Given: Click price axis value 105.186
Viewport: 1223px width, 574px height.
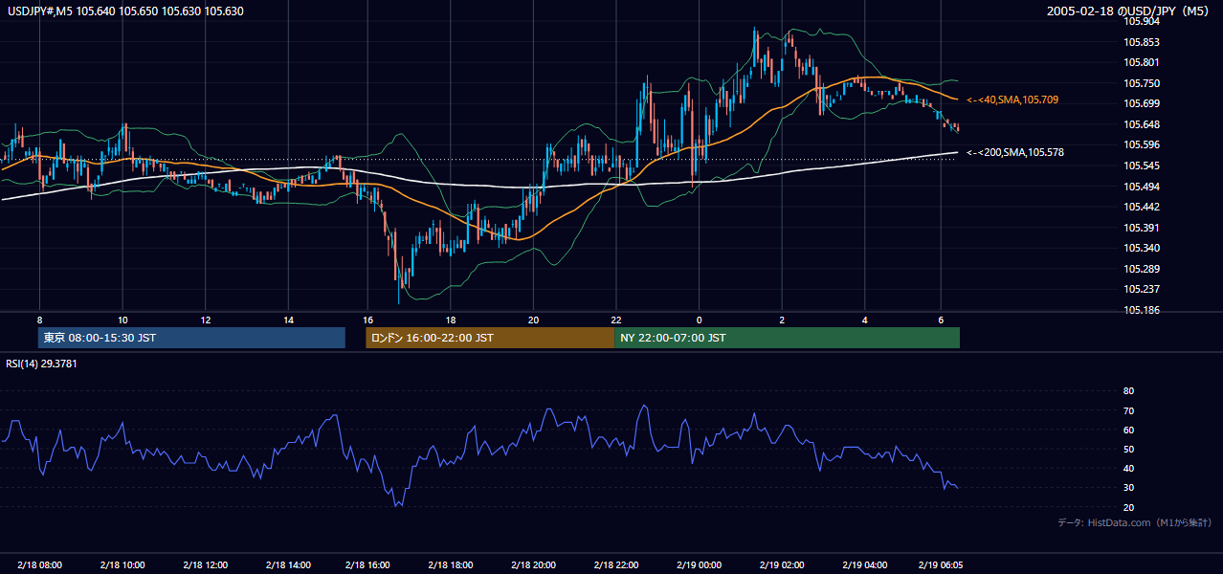Looking at the screenshot, I should pos(1141,310).
